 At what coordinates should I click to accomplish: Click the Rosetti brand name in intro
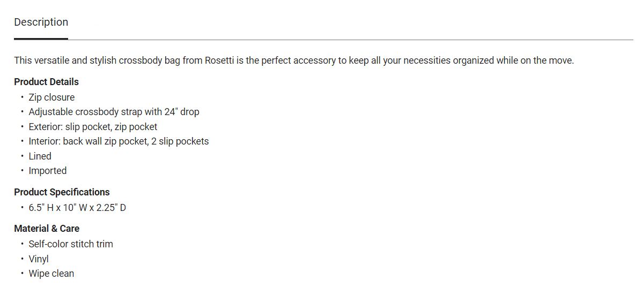coord(218,60)
